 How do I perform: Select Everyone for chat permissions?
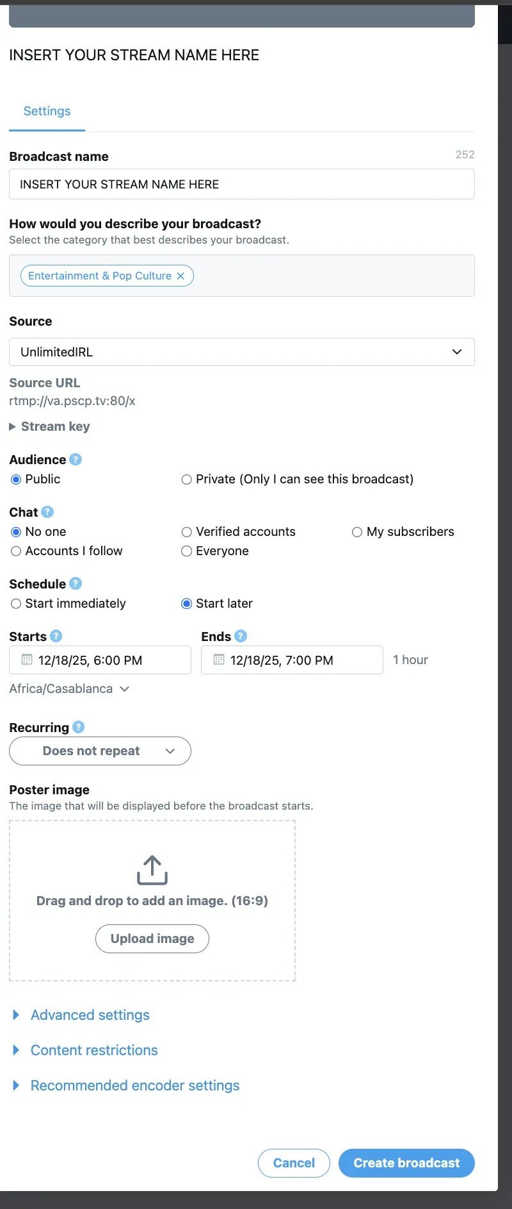pyautogui.click(x=187, y=551)
